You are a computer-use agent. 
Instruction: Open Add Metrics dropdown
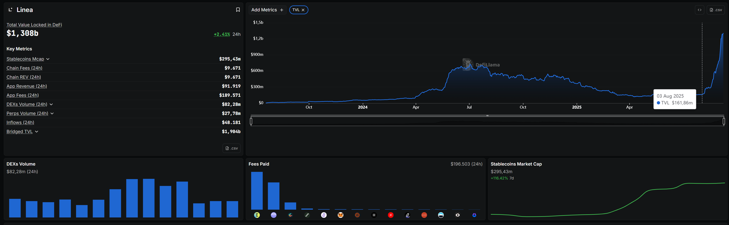pyautogui.click(x=267, y=10)
